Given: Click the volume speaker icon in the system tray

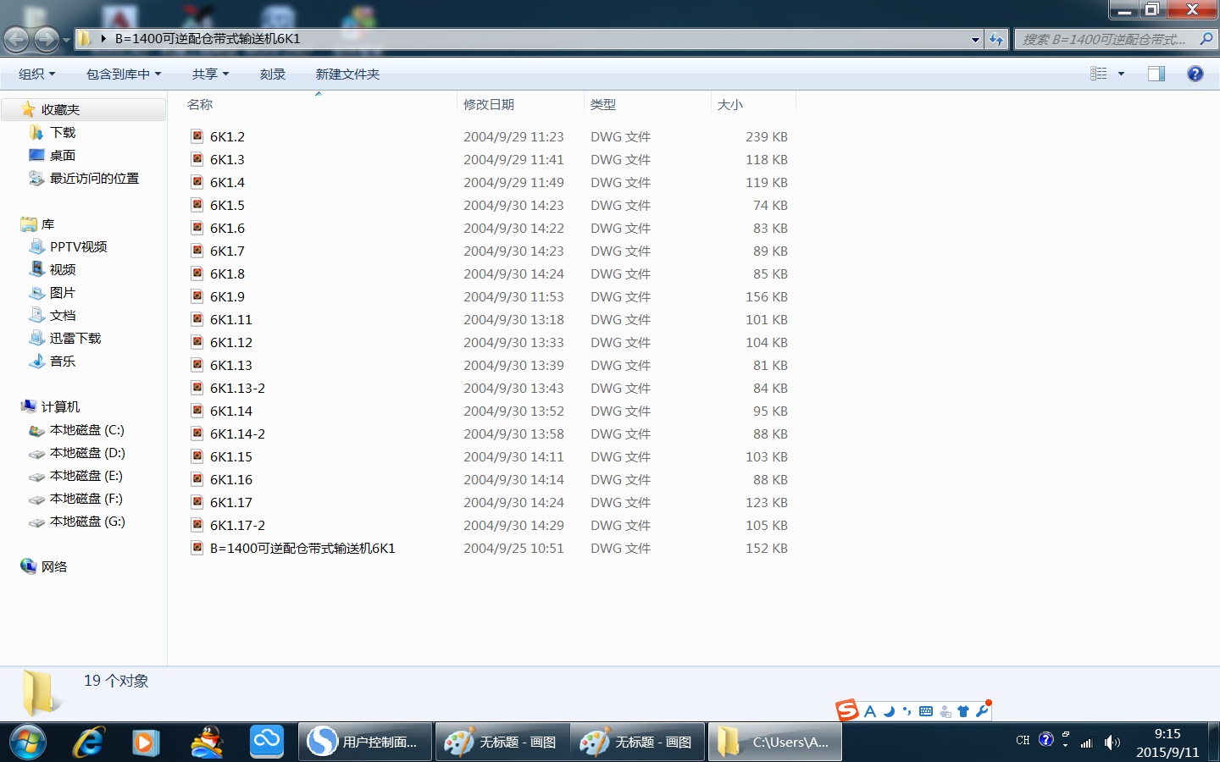Looking at the screenshot, I should 1112,743.
